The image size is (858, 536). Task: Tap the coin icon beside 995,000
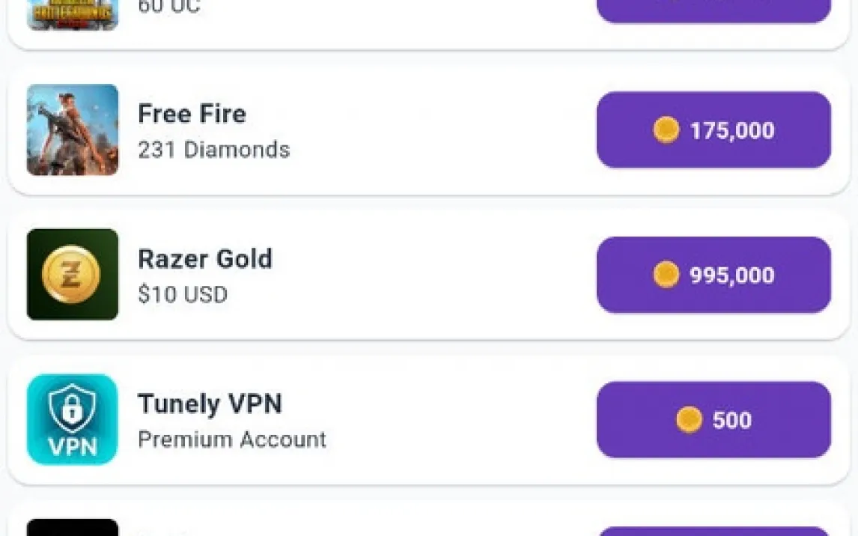click(x=666, y=275)
